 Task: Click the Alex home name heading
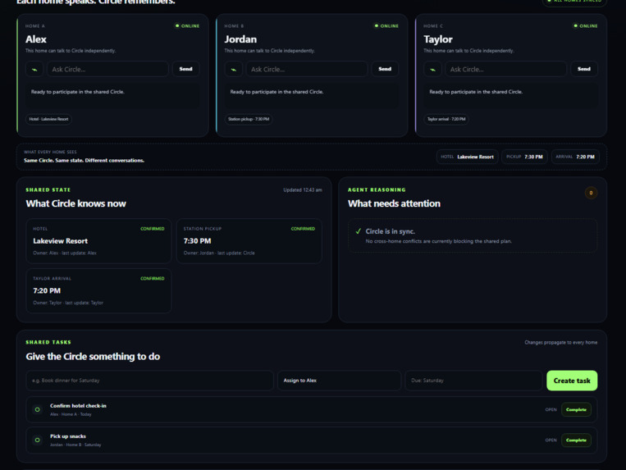[x=36, y=39]
